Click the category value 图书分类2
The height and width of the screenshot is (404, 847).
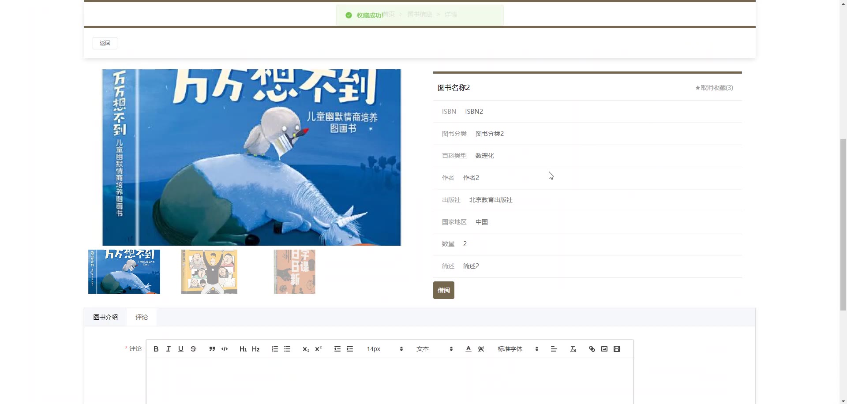[490, 134]
